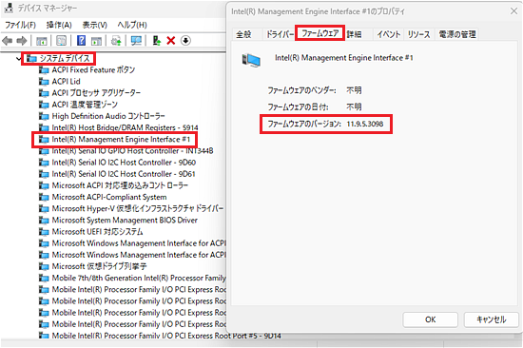The image size is (523, 348).
Task: Toggle the show/hide action pane icon
Action: click(x=96, y=41)
